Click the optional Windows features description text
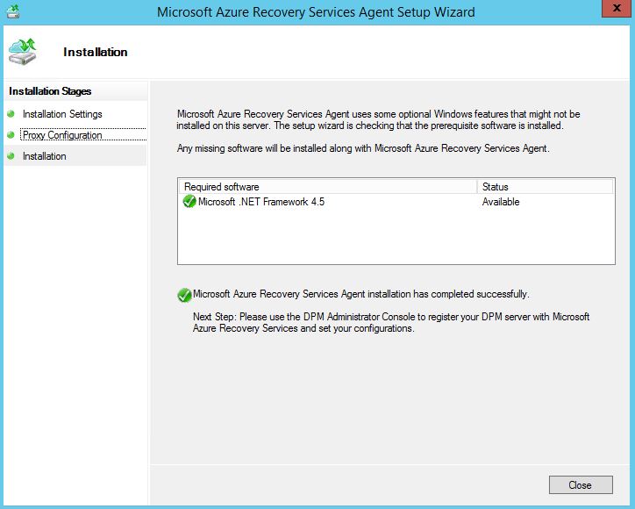The height and width of the screenshot is (509, 635). pos(378,120)
